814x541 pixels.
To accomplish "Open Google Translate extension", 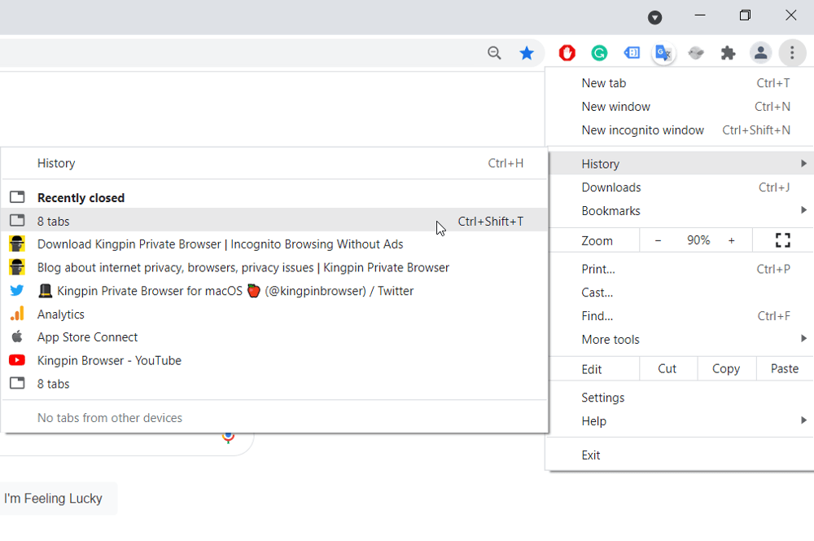I will (x=663, y=52).
